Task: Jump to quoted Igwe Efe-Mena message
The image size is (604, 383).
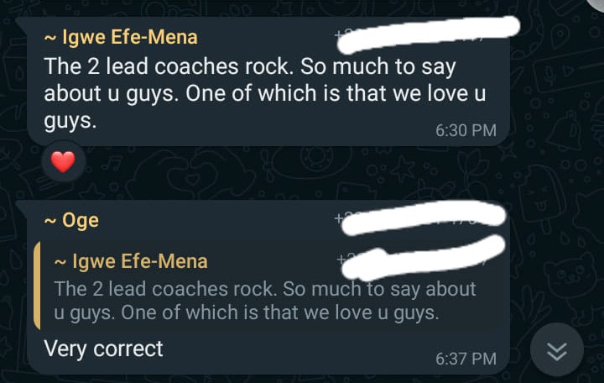Action: tap(271, 286)
